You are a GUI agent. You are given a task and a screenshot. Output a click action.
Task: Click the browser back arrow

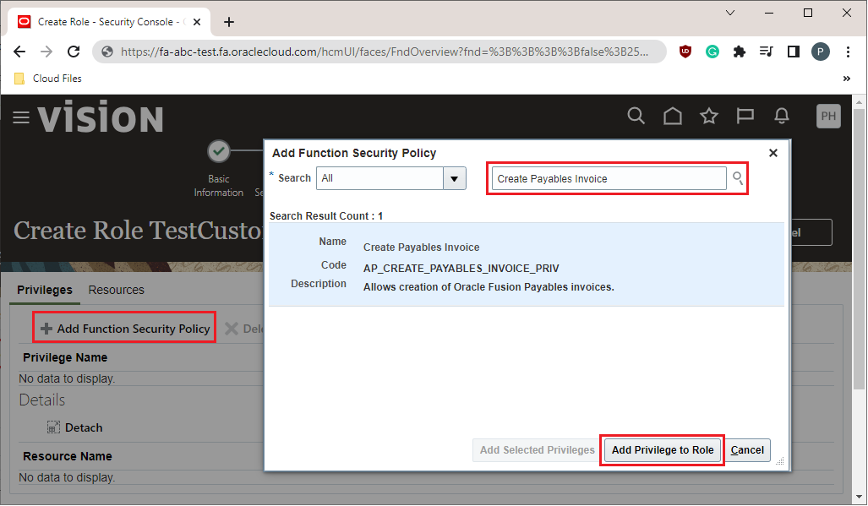[x=19, y=52]
